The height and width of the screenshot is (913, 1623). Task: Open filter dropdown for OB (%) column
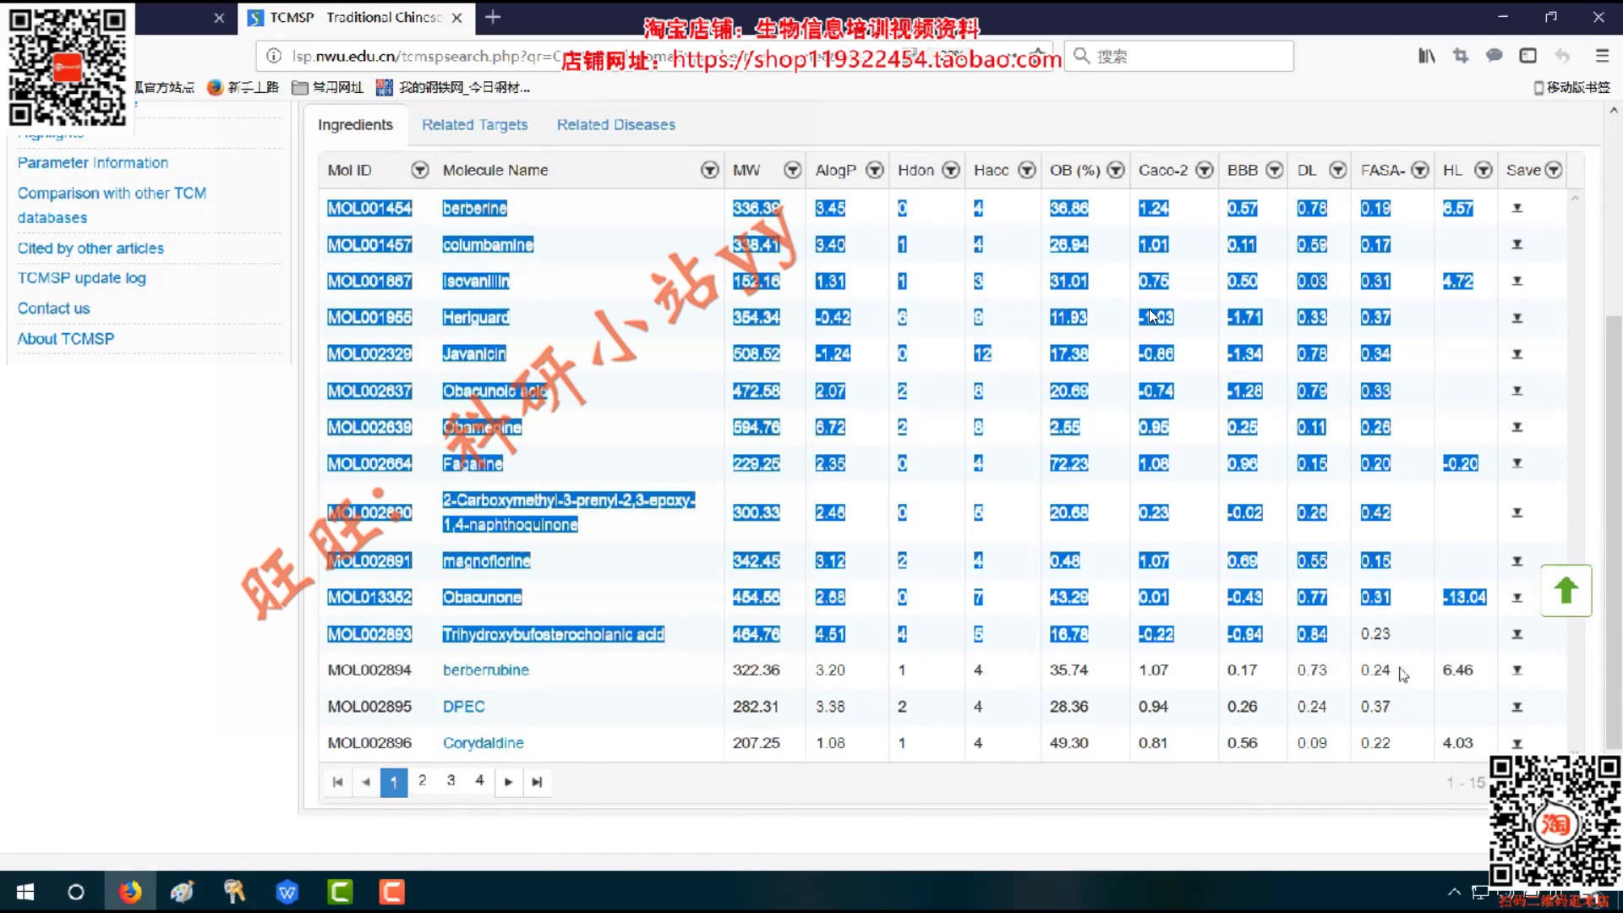1116,170
